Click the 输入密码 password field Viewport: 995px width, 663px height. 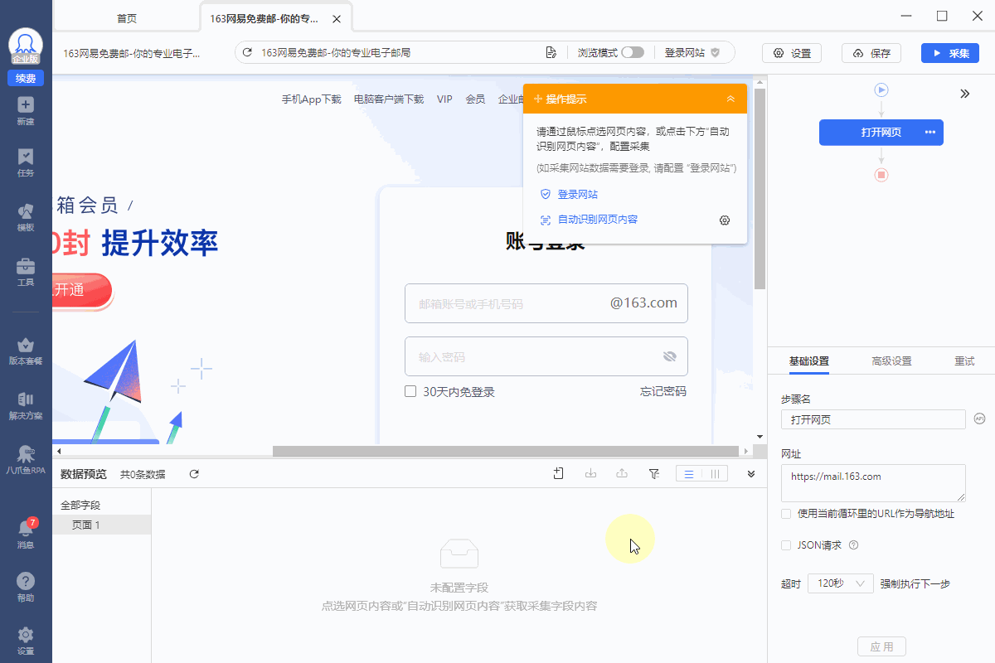pos(546,356)
